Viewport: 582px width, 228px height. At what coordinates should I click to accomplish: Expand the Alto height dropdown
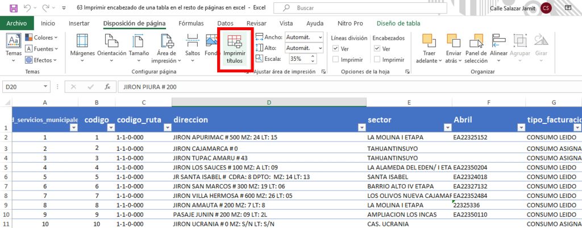pos(321,48)
